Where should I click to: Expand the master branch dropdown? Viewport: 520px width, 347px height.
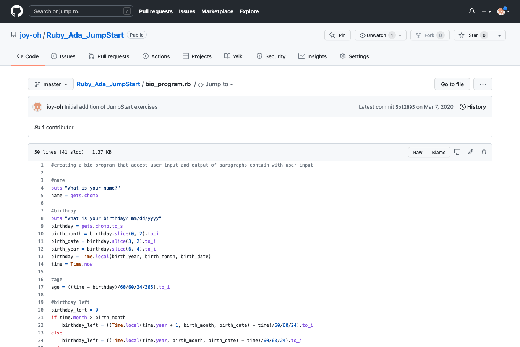51,84
